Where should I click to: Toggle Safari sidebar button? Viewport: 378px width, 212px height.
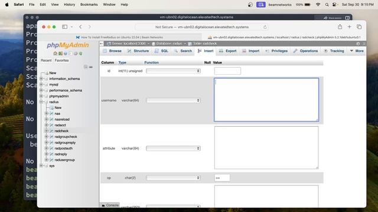(x=64, y=27)
